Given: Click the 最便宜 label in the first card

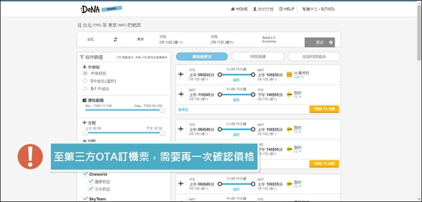Looking at the screenshot, I should [184, 109].
